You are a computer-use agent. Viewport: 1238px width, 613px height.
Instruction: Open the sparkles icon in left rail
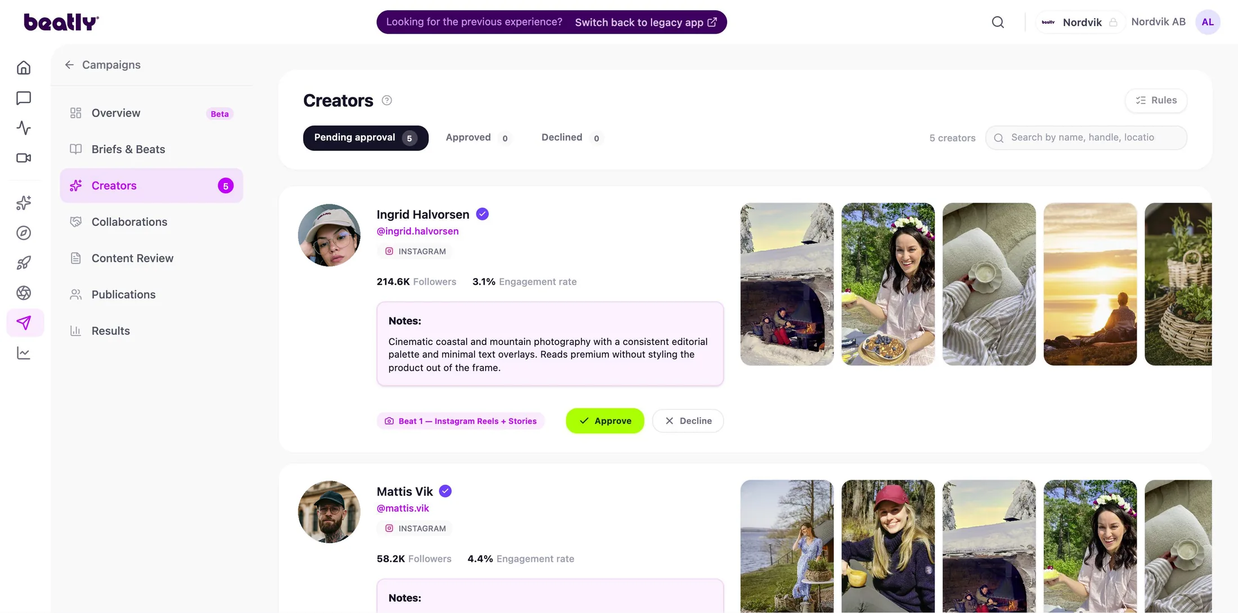click(x=24, y=203)
